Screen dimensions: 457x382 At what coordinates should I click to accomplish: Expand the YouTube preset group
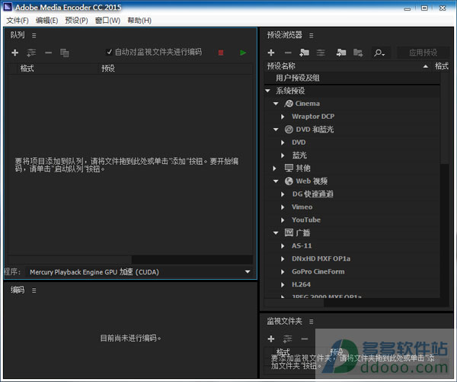(x=283, y=220)
